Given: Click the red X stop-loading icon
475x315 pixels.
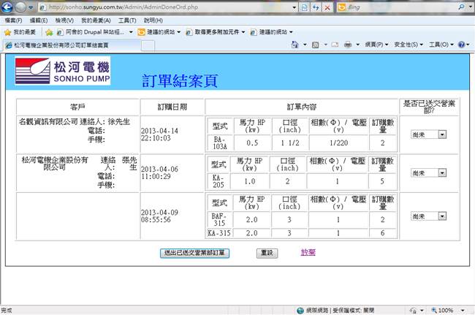Looking at the screenshot, I should pyautogui.click(x=327, y=7).
